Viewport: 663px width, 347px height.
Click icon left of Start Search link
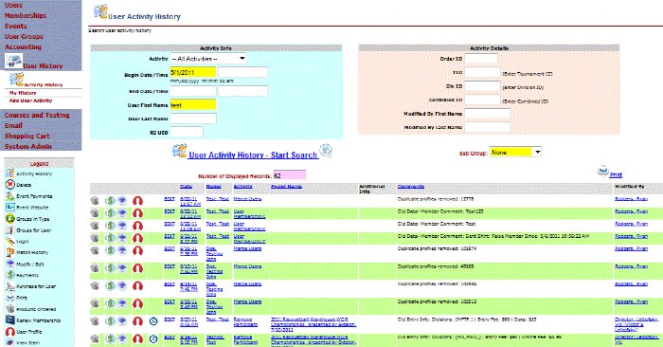[x=179, y=151]
